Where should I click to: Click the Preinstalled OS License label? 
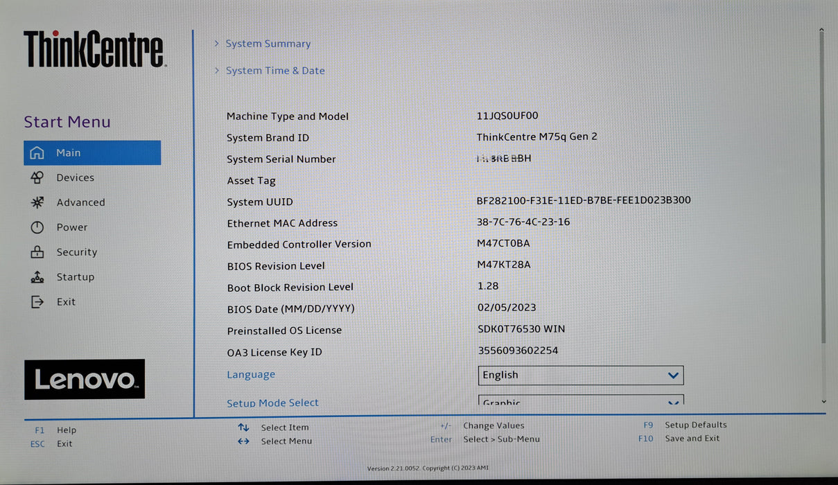tap(284, 330)
